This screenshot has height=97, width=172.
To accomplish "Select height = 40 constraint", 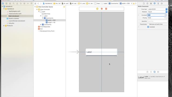I will point(51,22).
